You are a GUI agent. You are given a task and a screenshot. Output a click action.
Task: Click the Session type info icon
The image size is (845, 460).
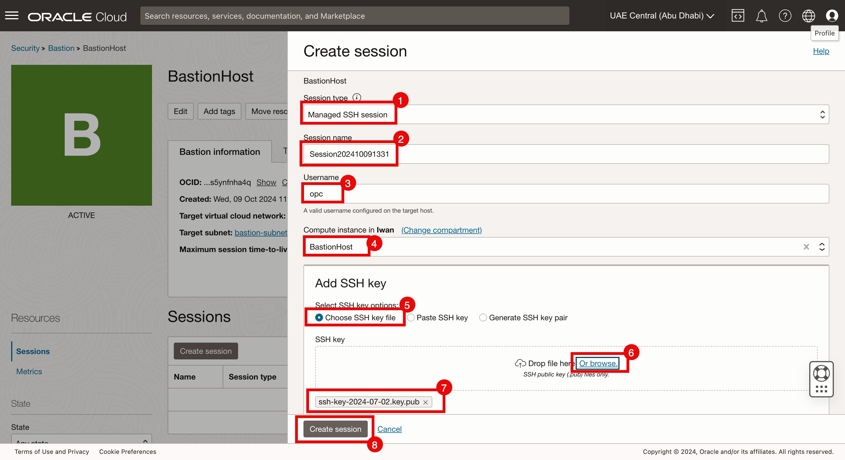coord(357,98)
